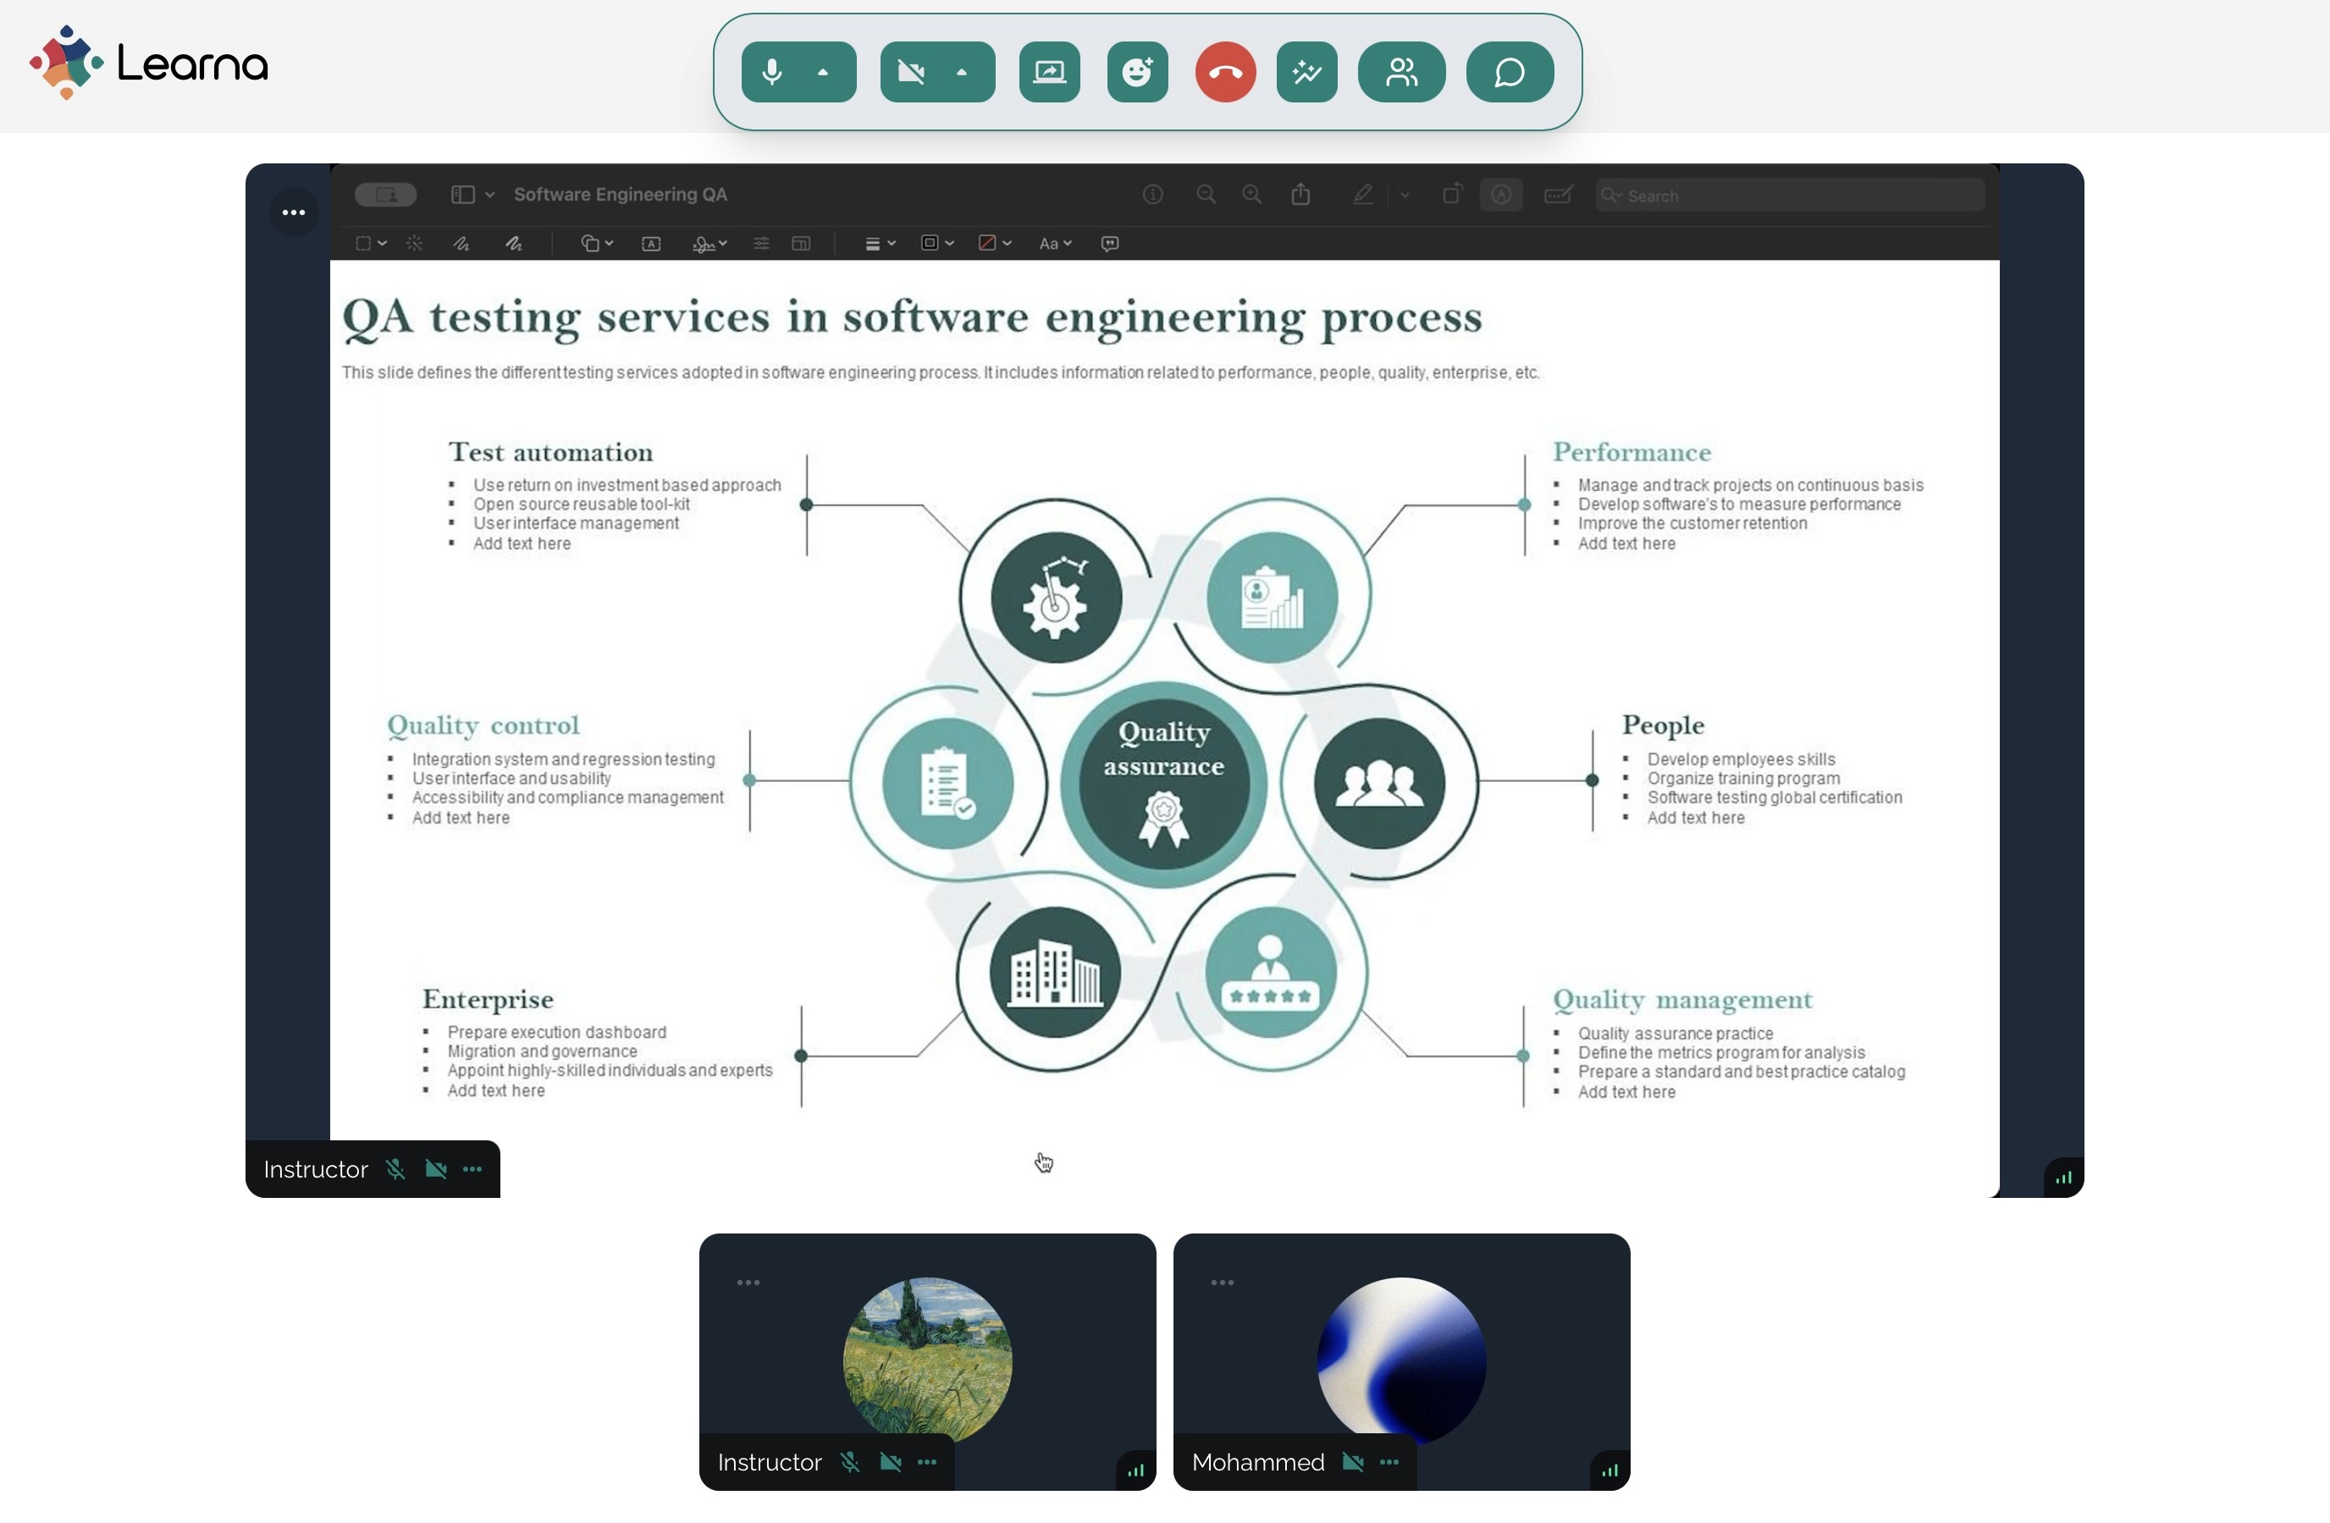Click the share screen button
The height and width of the screenshot is (1523, 2330).
click(1048, 73)
